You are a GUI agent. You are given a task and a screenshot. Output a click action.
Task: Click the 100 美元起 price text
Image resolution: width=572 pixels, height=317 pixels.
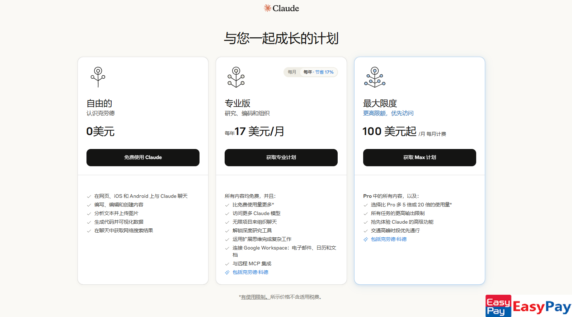[389, 131]
